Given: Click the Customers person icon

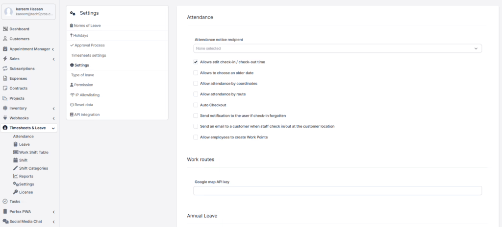Looking at the screenshot, I should (x=5, y=39).
